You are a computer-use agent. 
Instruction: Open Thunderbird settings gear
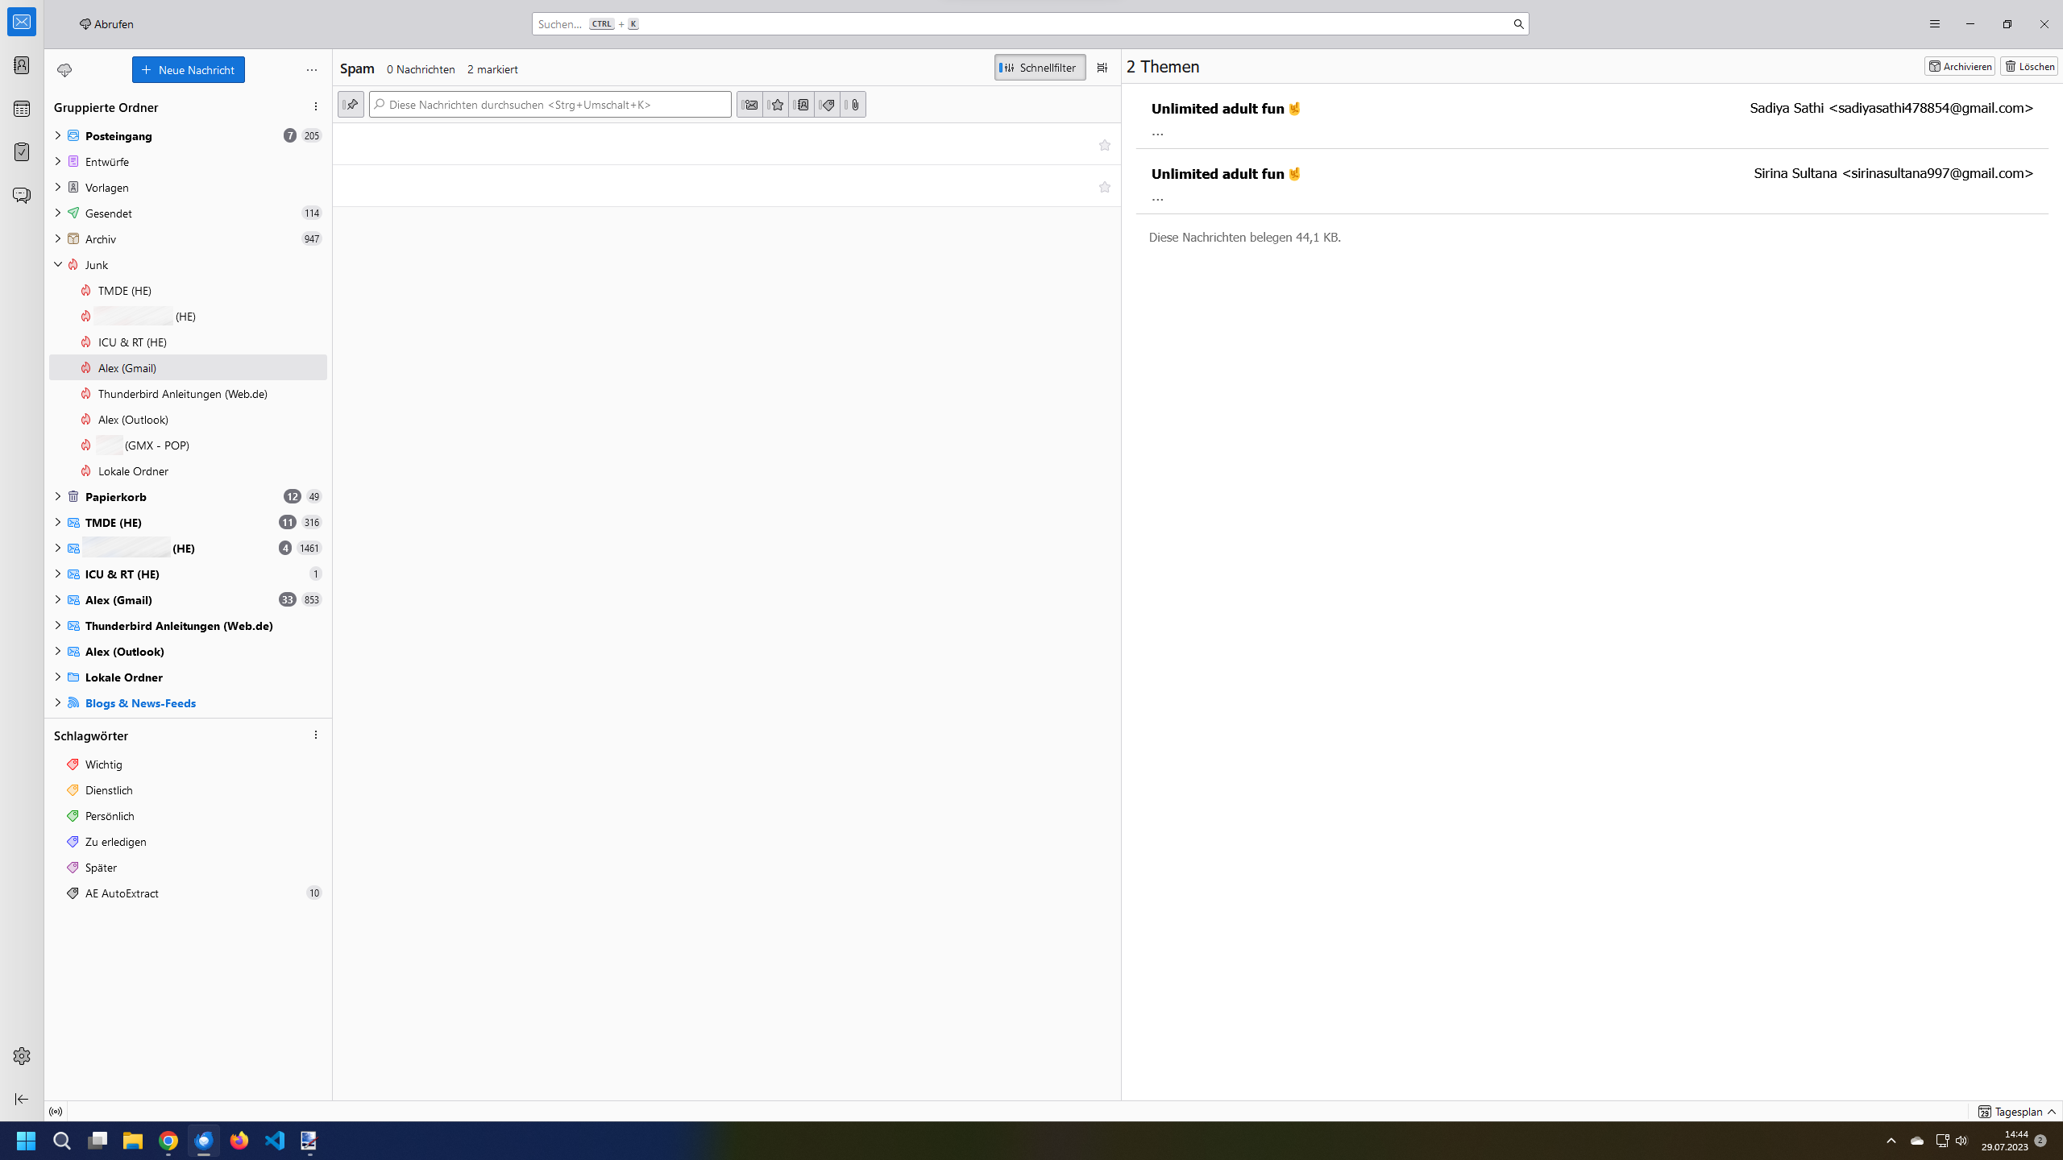(x=22, y=1056)
